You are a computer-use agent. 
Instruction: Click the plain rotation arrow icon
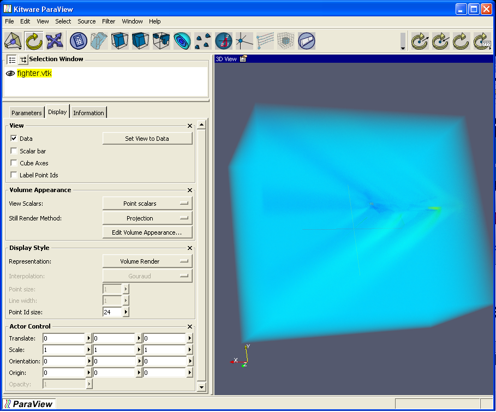[461, 41]
